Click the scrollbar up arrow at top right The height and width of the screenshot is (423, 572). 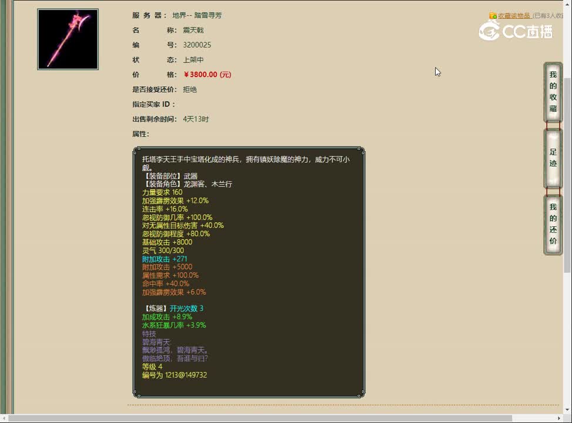tap(568, 5)
